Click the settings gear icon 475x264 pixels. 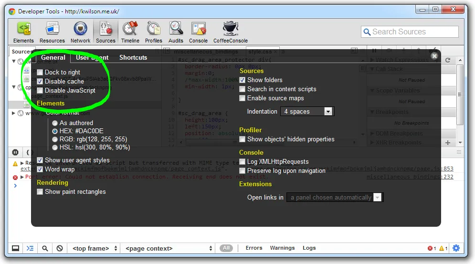(456, 248)
